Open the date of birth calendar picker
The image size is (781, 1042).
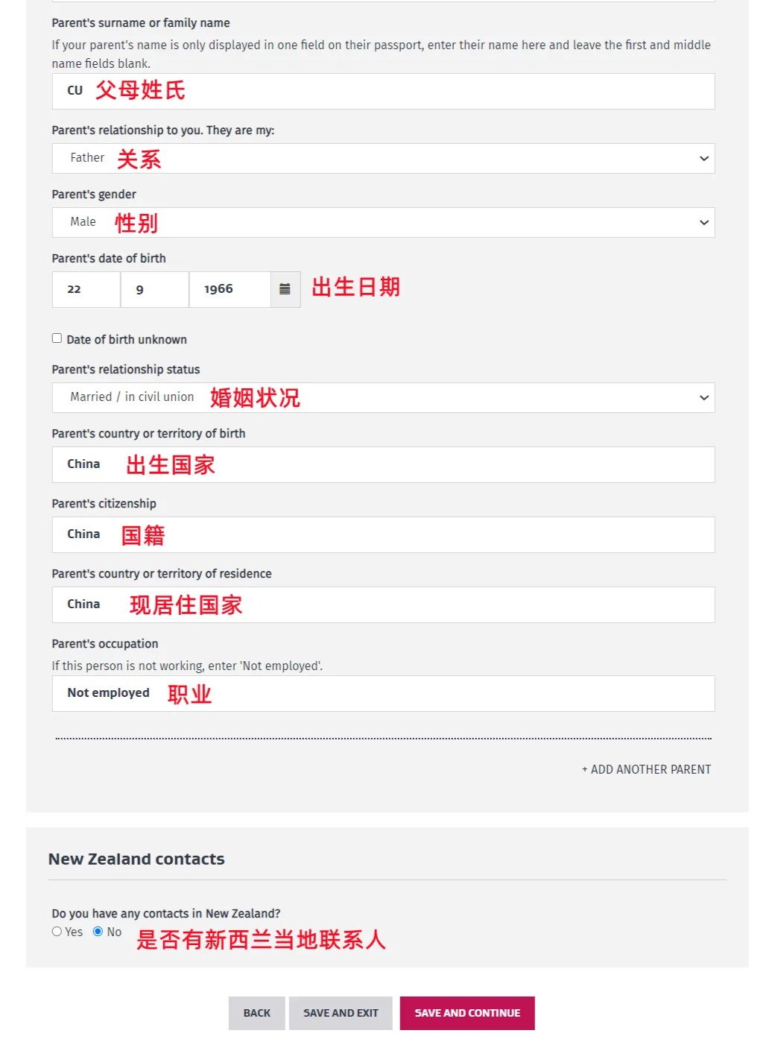click(x=285, y=289)
